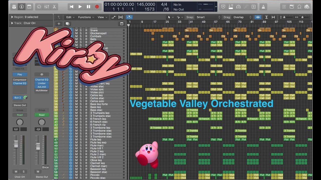
Task: Click the Limiter plug-in slot
Action: 42,83
